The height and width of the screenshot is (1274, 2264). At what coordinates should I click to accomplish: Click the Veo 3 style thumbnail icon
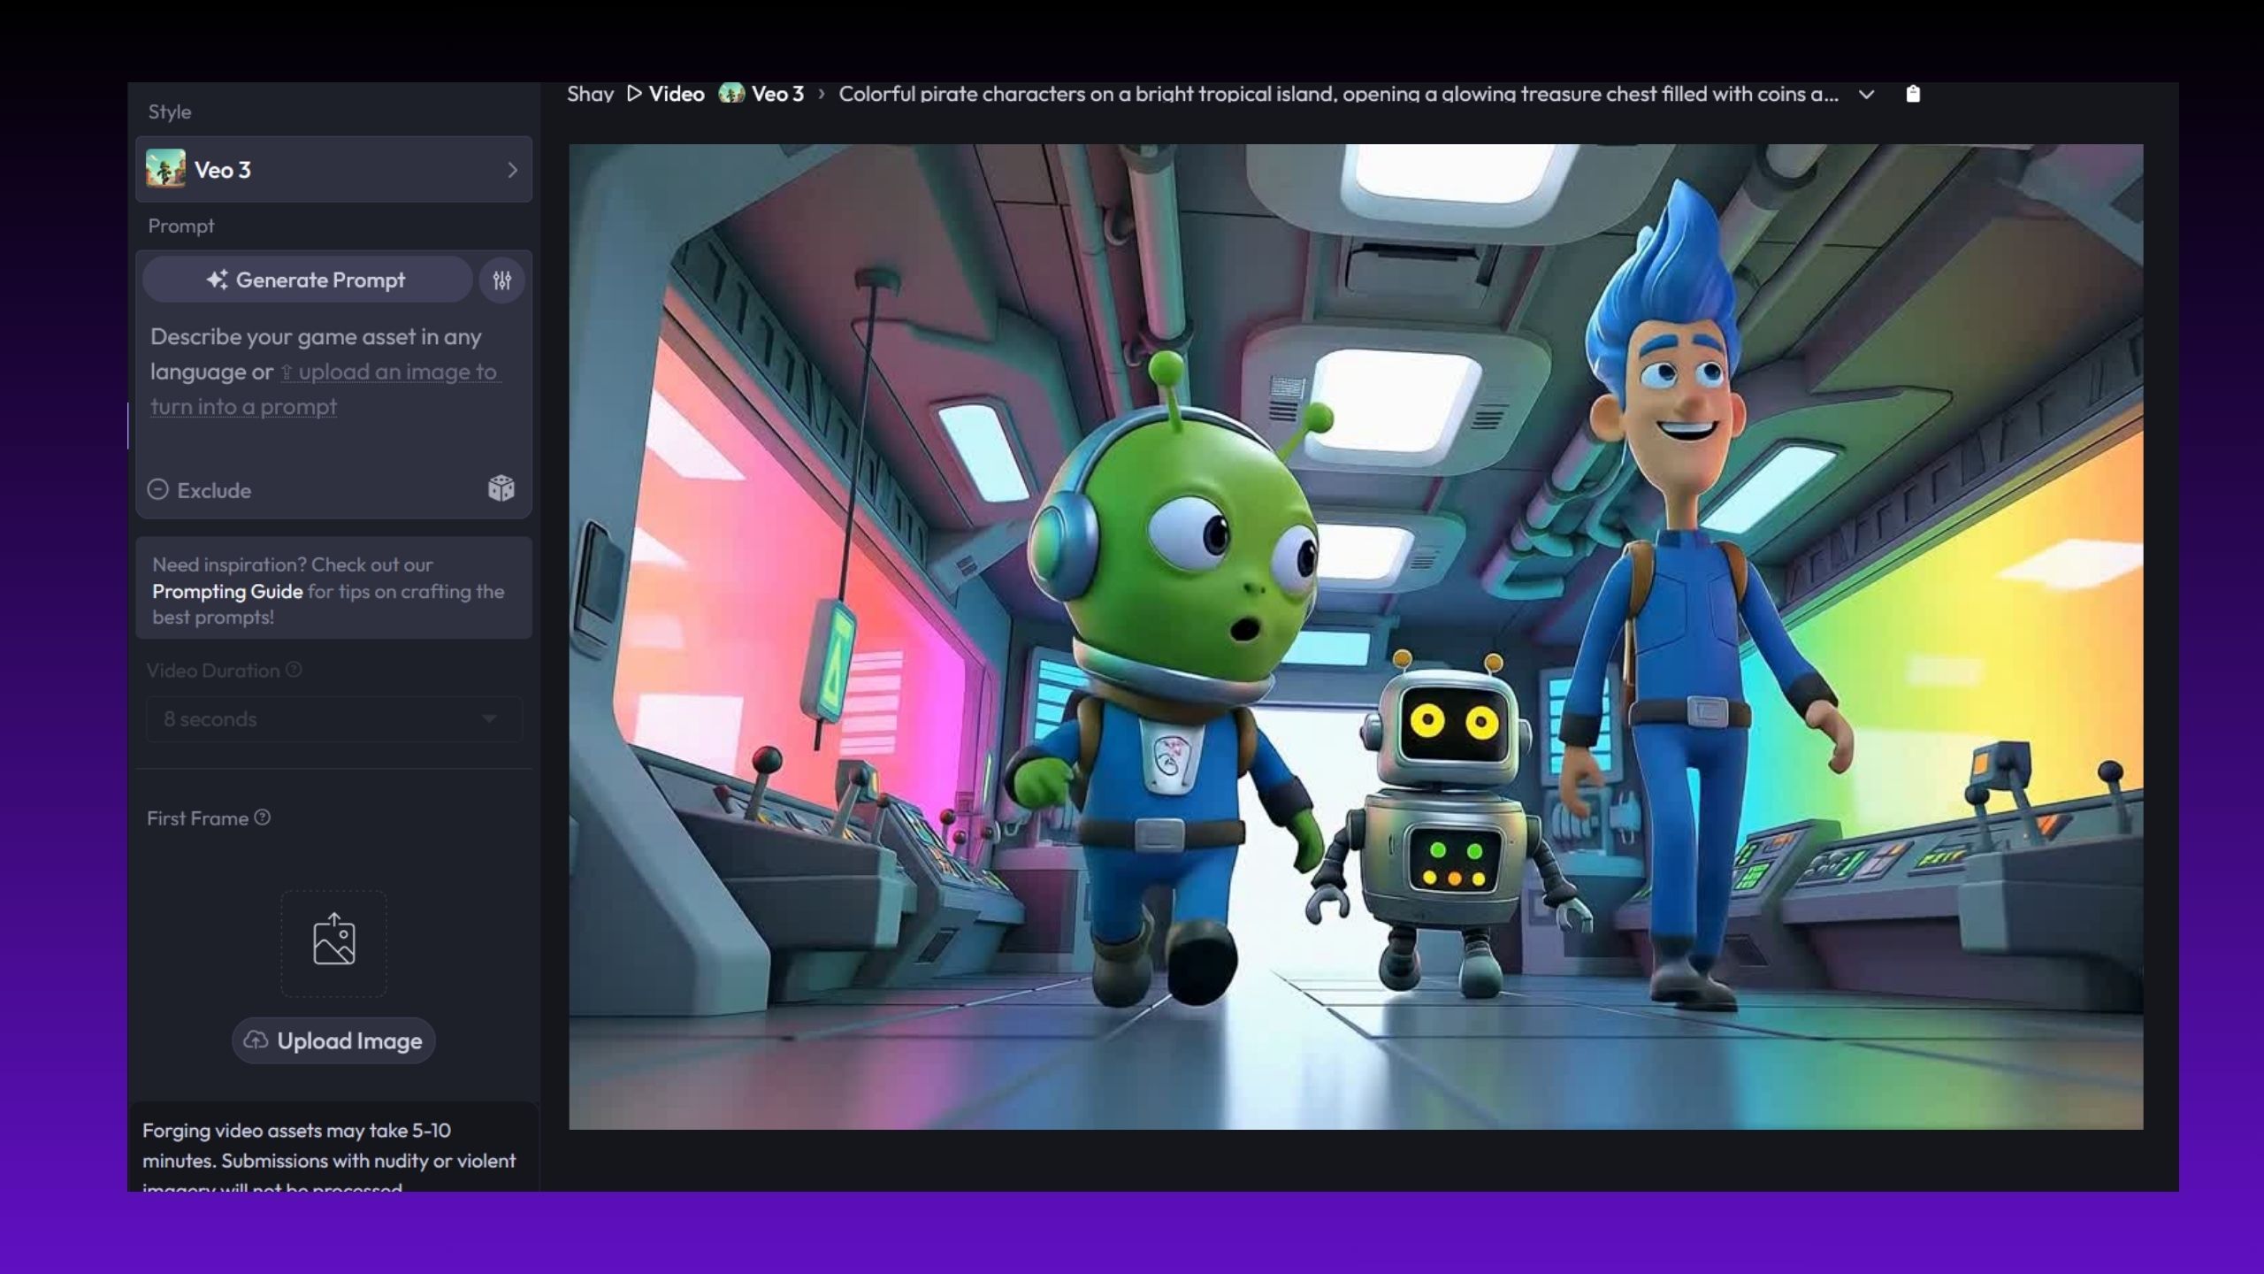tap(165, 169)
